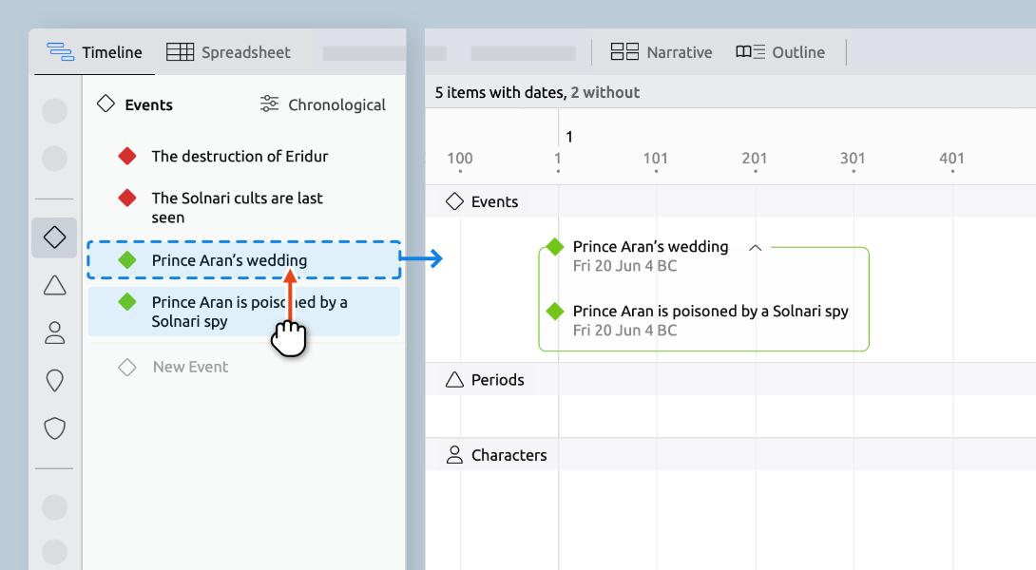
Task: Collapse the Prince Aran's wedding group chevron
Action: pos(756,248)
